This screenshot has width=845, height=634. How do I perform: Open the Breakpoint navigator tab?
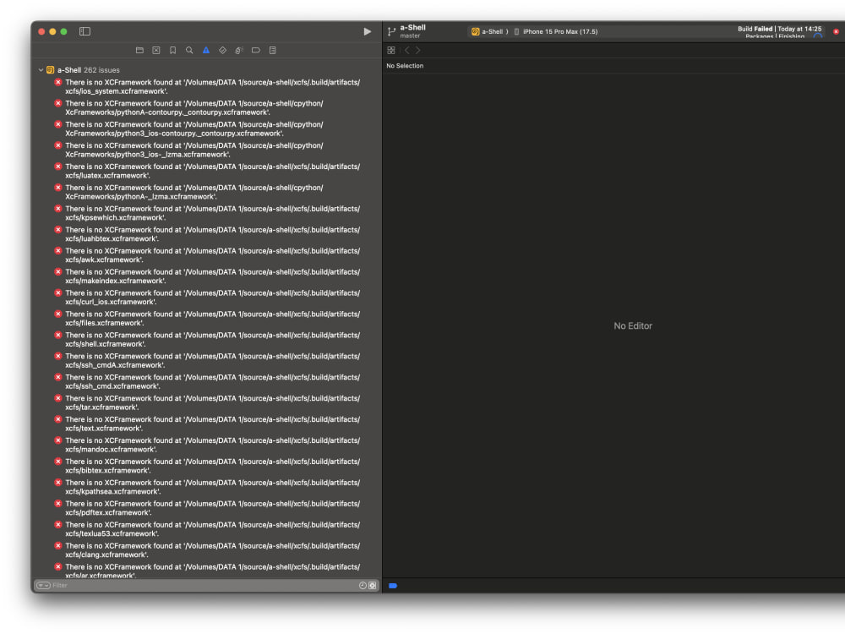(256, 50)
